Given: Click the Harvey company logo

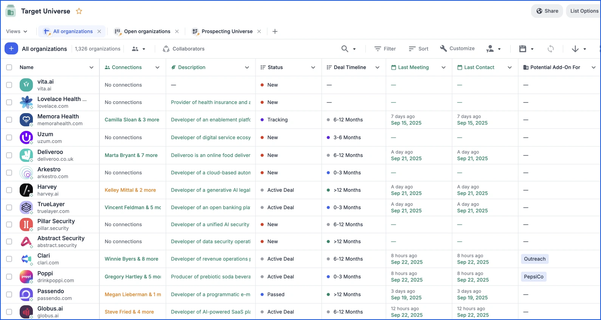Looking at the screenshot, I should [26, 190].
